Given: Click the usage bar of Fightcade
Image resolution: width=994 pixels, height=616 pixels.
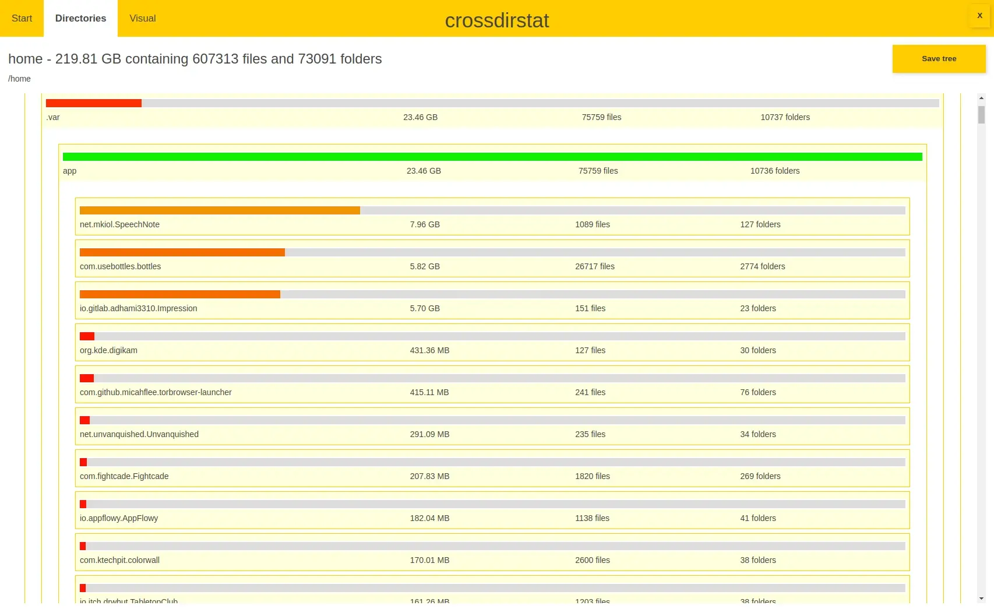Looking at the screenshot, I should pos(83,462).
